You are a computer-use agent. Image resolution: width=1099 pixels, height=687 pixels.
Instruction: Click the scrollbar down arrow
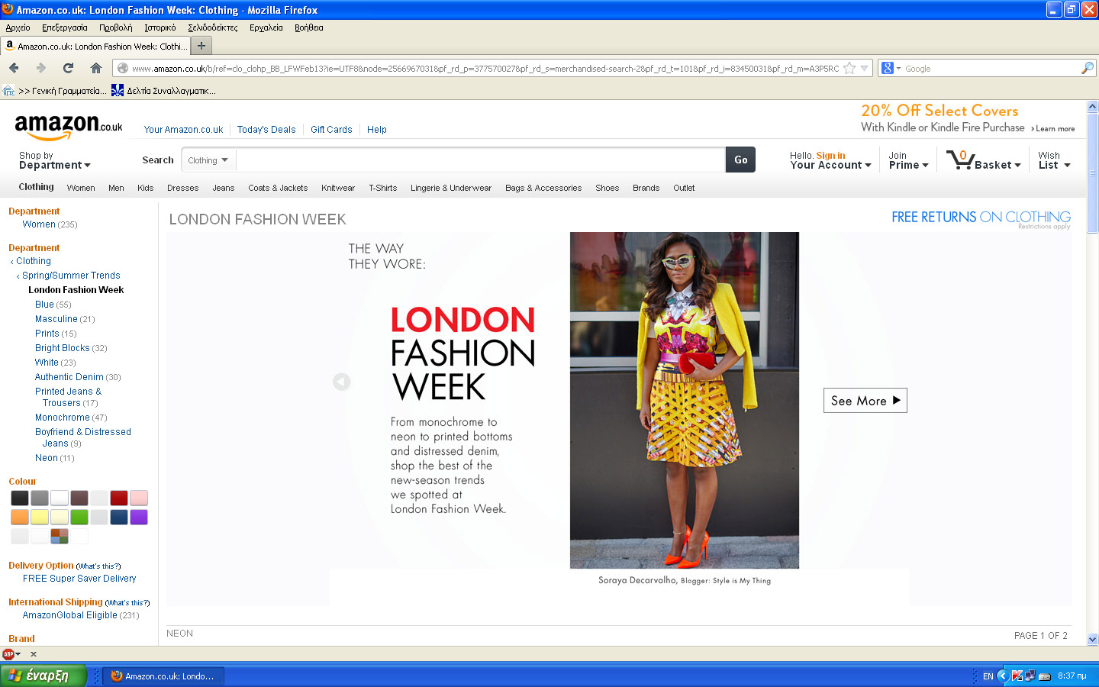tap(1092, 639)
